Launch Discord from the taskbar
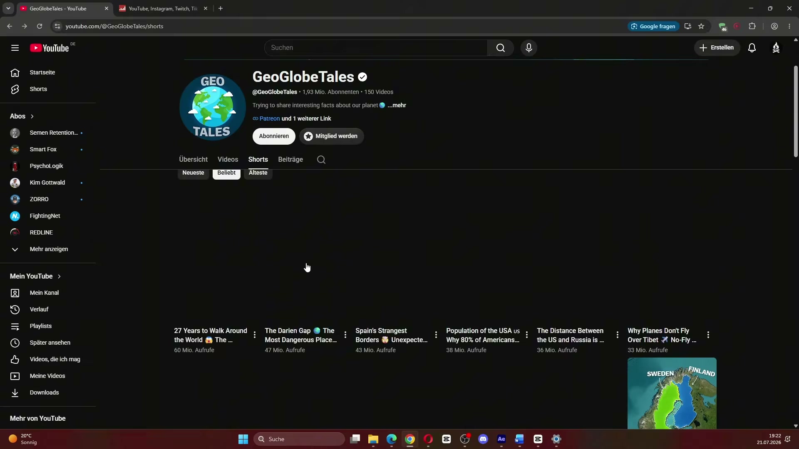 (x=483, y=439)
